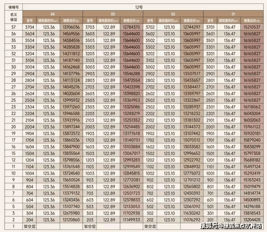267x232 pixels.
Task: Select room number 3704 cell
Action: 30,27
